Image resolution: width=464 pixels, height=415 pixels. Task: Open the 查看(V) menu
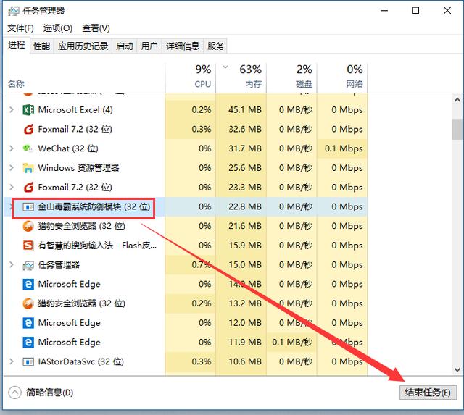point(96,28)
